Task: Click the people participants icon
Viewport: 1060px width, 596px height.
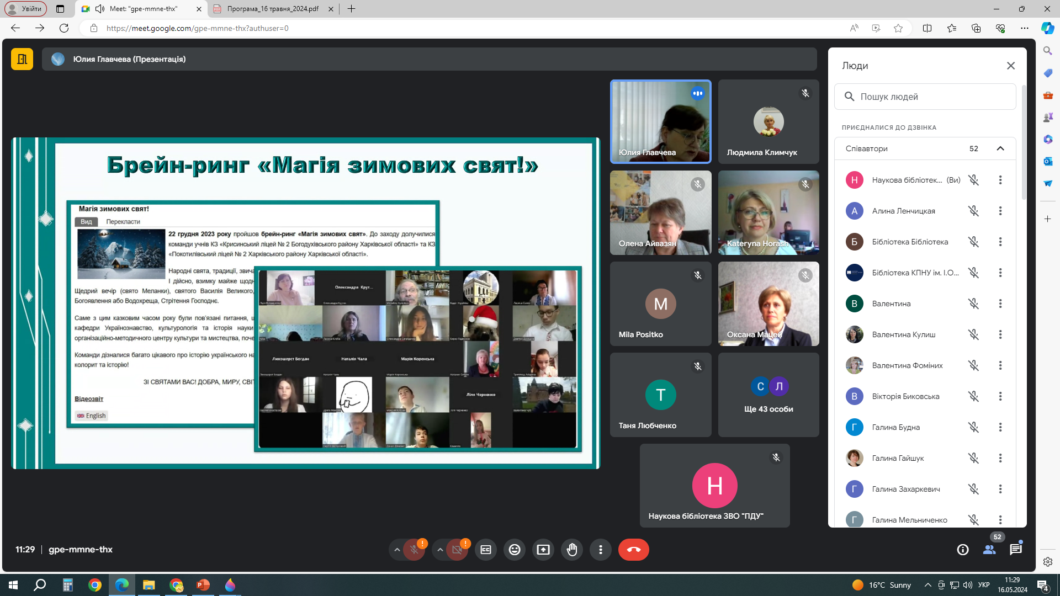Action: click(989, 550)
